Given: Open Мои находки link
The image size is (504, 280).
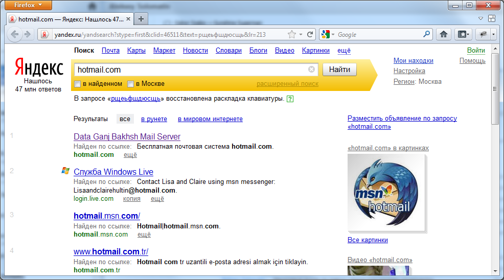Looking at the screenshot, I should click(414, 61).
